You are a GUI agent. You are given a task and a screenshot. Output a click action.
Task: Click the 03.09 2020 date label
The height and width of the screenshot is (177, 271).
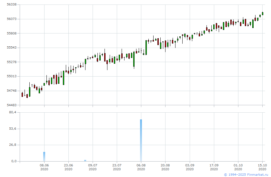click(190, 167)
